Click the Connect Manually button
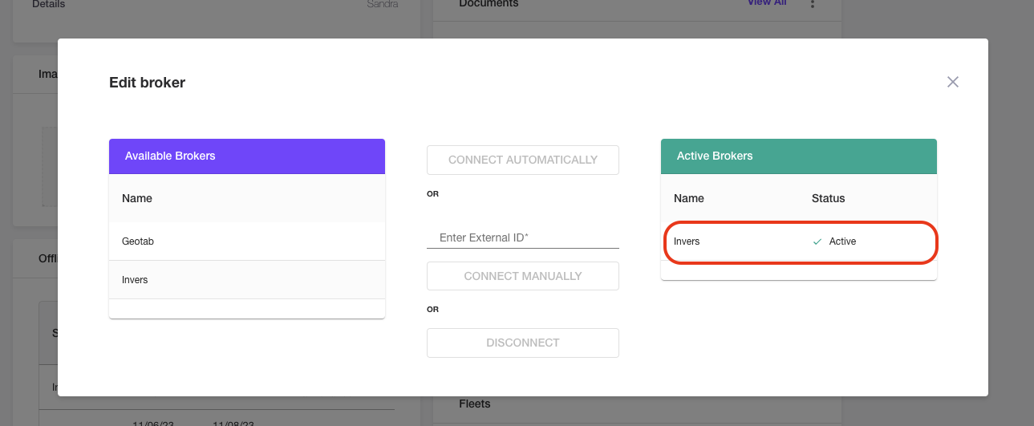Screen dimensions: 1034x426 (523, 276)
